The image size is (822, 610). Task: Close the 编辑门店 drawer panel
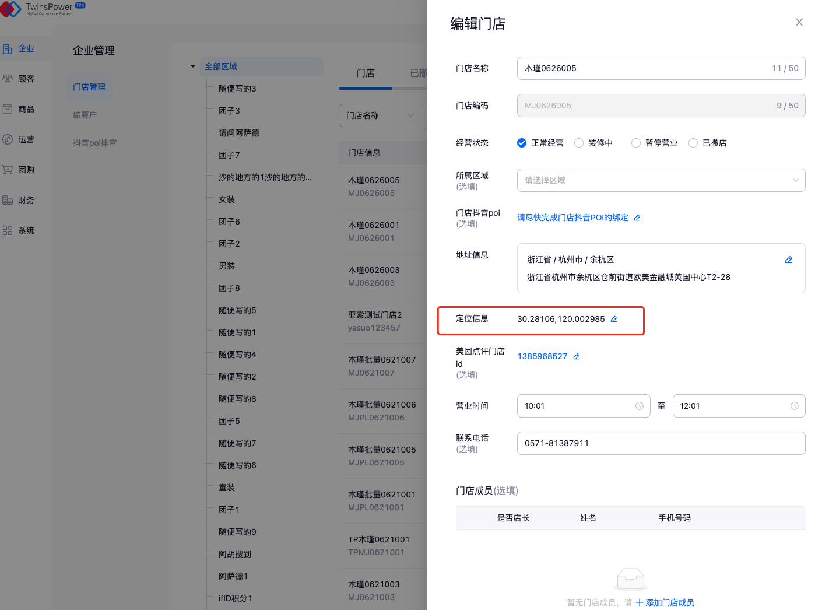(799, 22)
